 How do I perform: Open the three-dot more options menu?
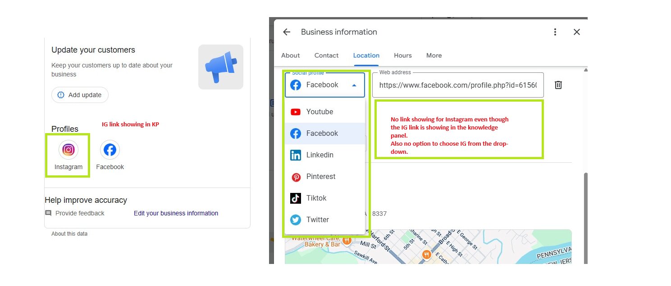coord(555,32)
